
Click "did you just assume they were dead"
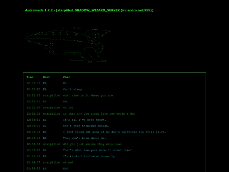point(92,144)
